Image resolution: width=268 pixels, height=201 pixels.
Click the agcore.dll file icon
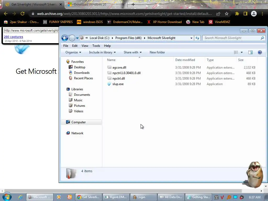tap(109, 67)
